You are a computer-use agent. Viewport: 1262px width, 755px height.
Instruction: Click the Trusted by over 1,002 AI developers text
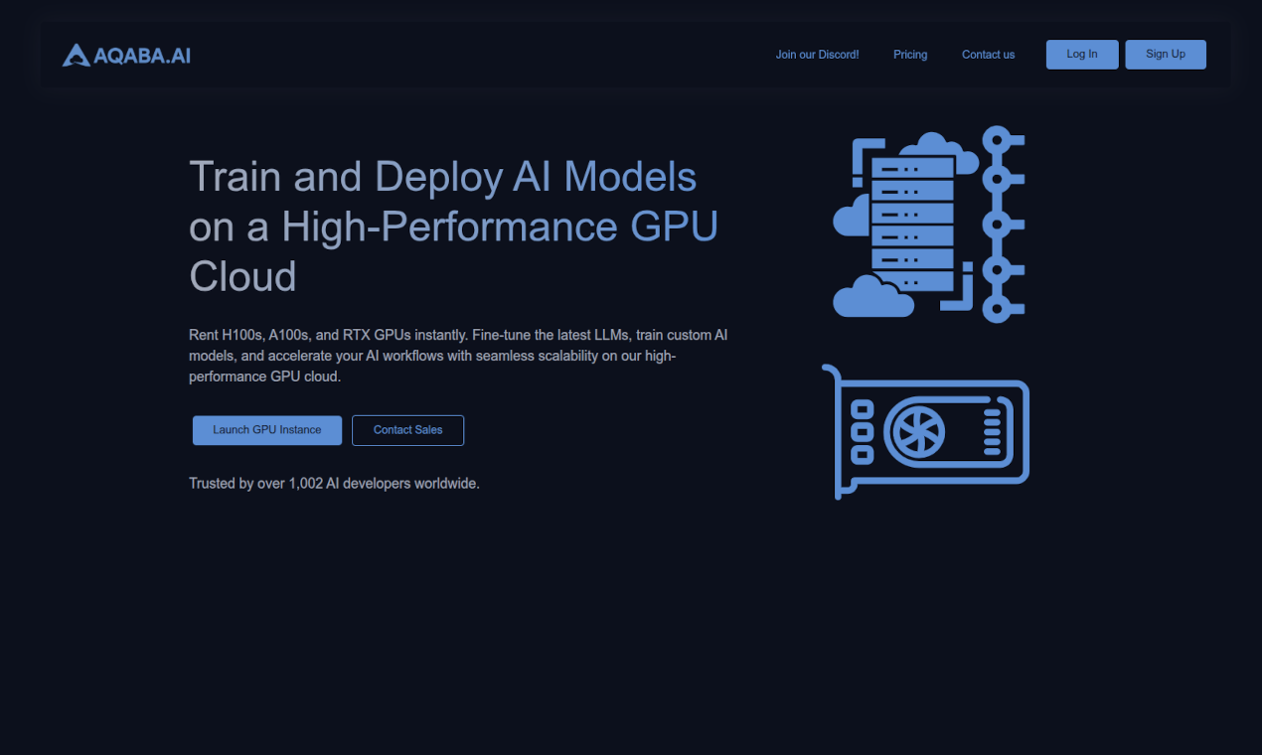click(x=334, y=484)
